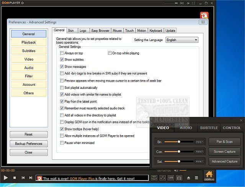Click the eject/open file icon
This screenshot has height=187, width=245.
pyautogui.click(x=188, y=178)
